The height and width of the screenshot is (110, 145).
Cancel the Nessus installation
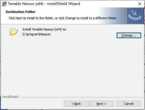(x=129, y=104)
